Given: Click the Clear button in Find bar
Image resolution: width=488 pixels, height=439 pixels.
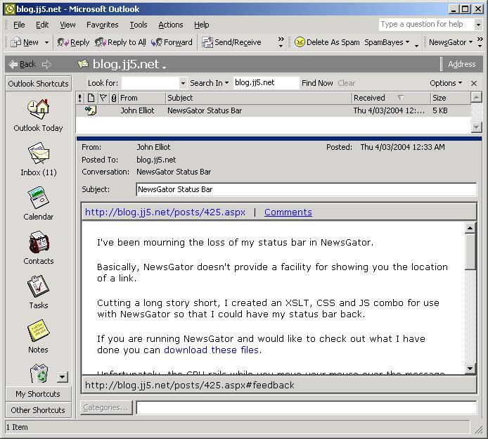Looking at the screenshot, I should 347,83.
